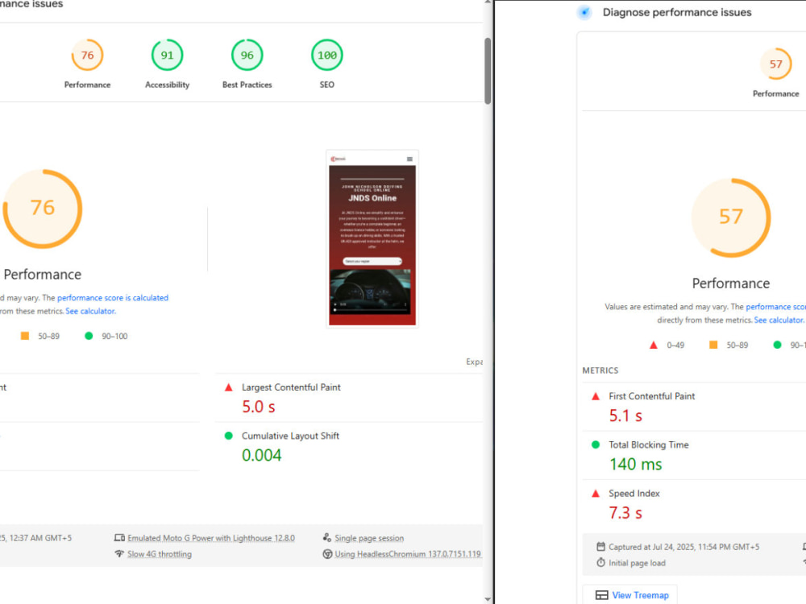Click the 12:37 AM GMT+5 timestamp text
Screen dimensions: 806x604
(x=40, y=538)
